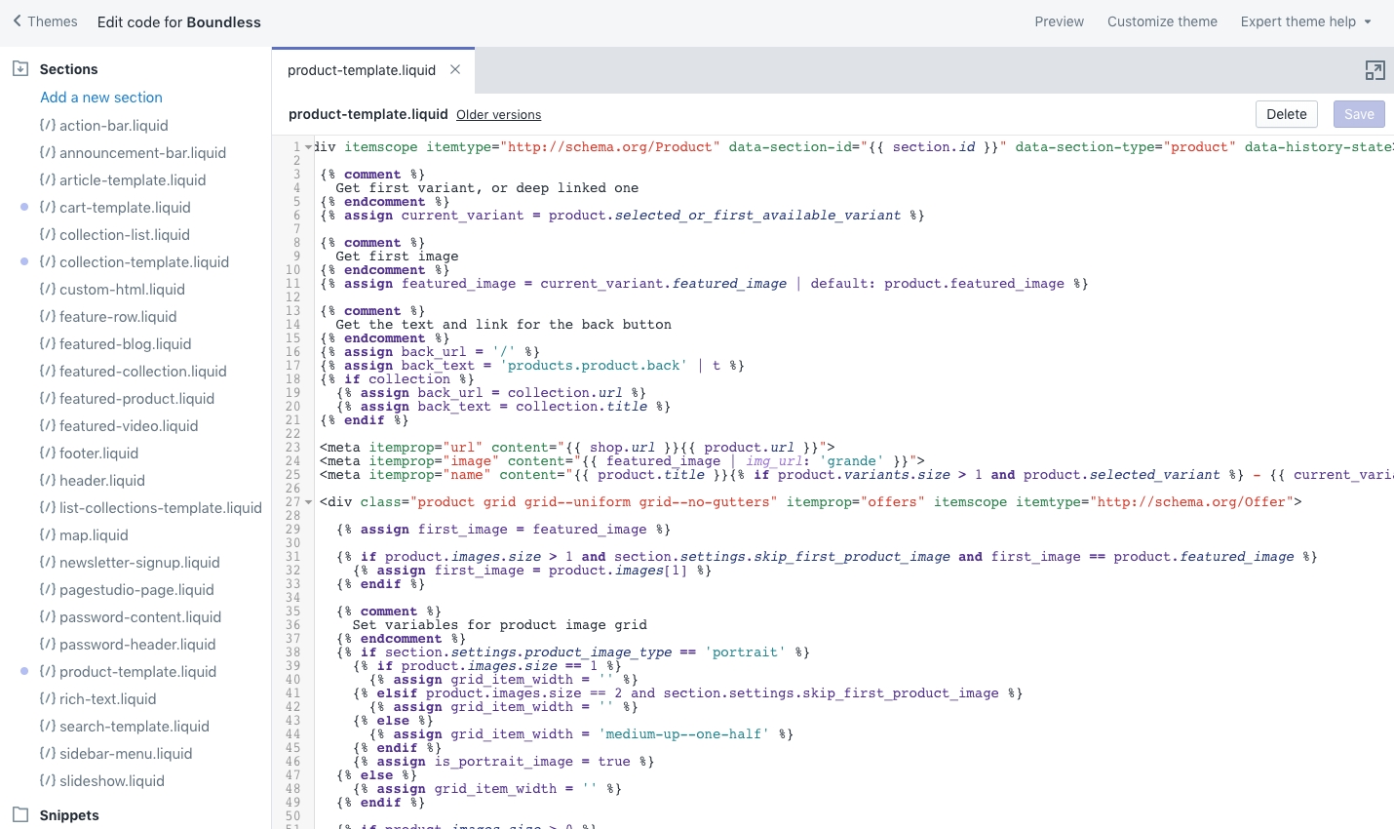Select the product-template.liquid editor tab
This screenshot has width=1394, height=829.
point(362,70)
